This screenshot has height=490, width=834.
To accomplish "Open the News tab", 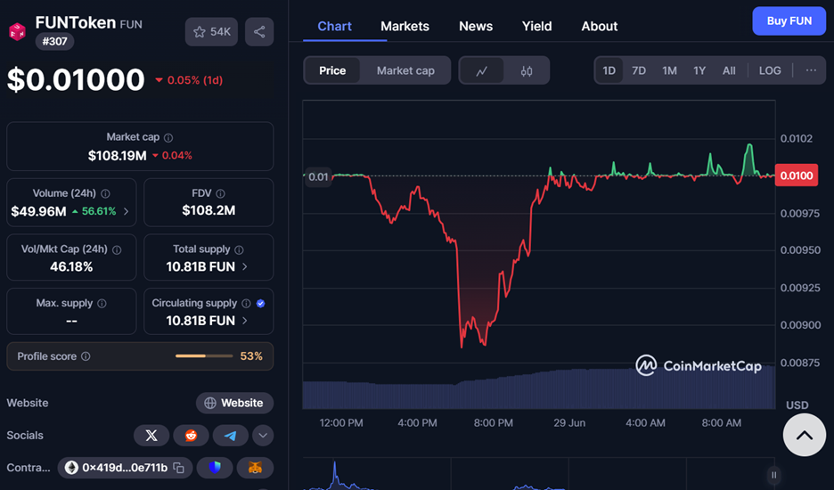I will [475, 26].
